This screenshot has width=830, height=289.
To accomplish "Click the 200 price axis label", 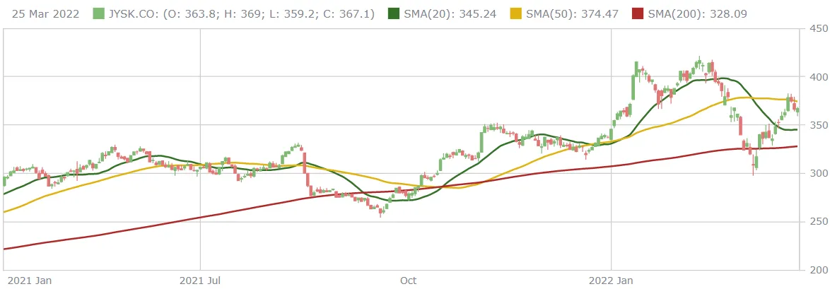I will [x=817, y=270].
